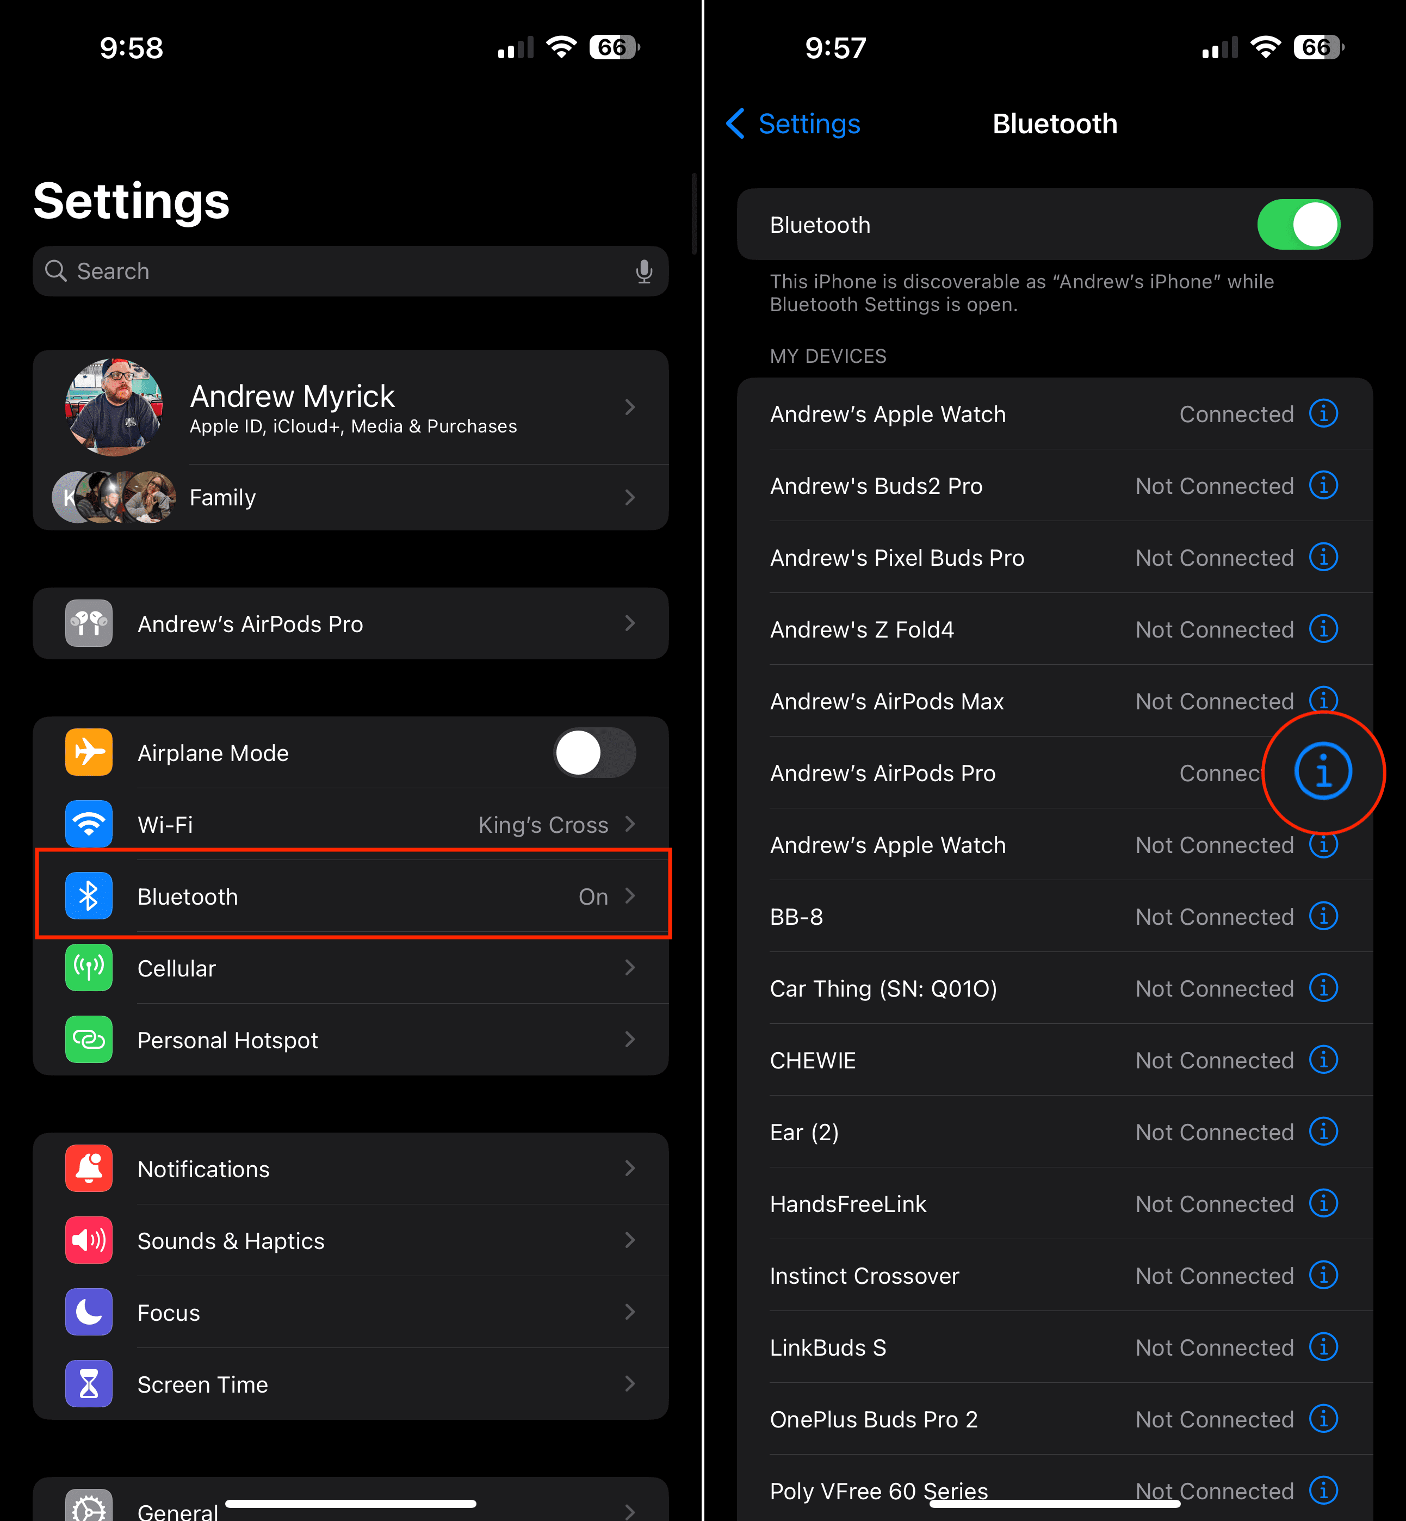Select "Andrew's AirPods Pro" in My Devices
This screenshot has width=1406, height=1521.
tap(883, 773)
